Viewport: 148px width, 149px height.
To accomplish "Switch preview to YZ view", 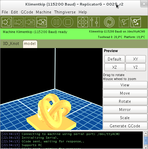I will 136,67.
